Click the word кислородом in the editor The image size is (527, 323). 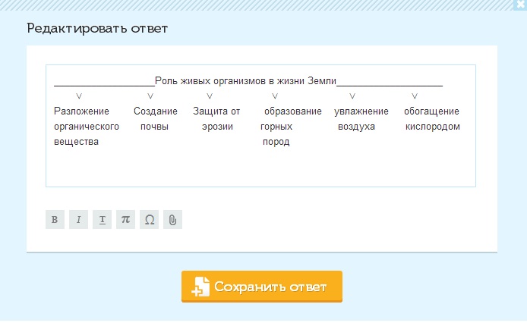click(433, 127)
